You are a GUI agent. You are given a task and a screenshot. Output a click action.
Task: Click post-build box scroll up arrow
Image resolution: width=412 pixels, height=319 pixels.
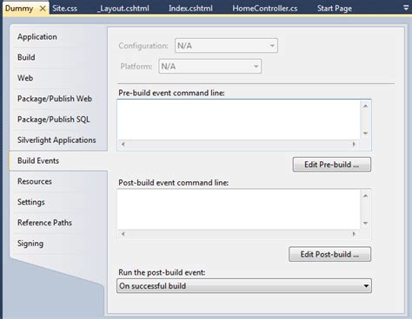(366, 196)
